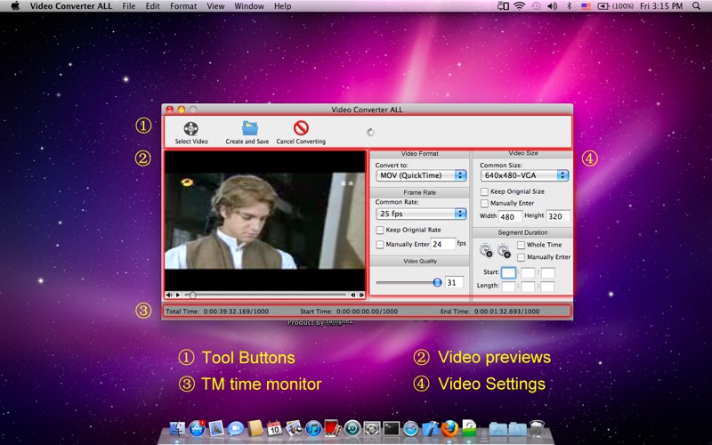The width and height of the screenshot is (712, 445).
Task: Open iChat from the dock
Action: pos(236,428)
